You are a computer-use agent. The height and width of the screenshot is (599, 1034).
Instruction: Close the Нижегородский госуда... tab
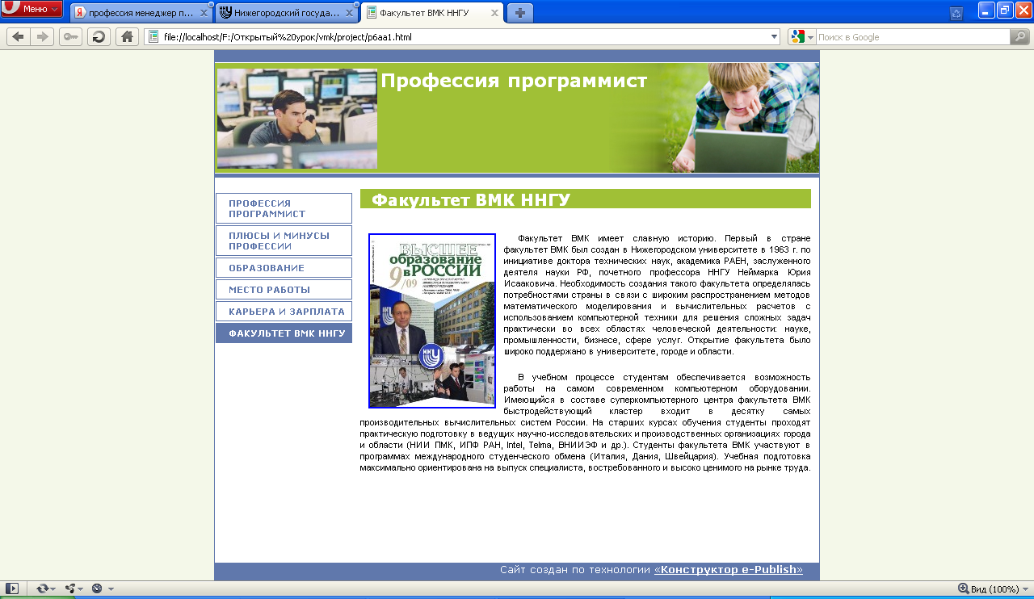350,13
